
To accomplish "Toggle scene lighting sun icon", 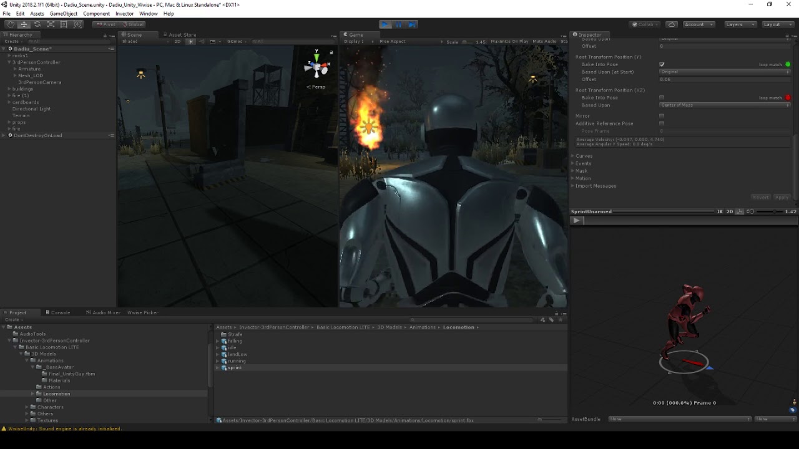I will 191,41.
